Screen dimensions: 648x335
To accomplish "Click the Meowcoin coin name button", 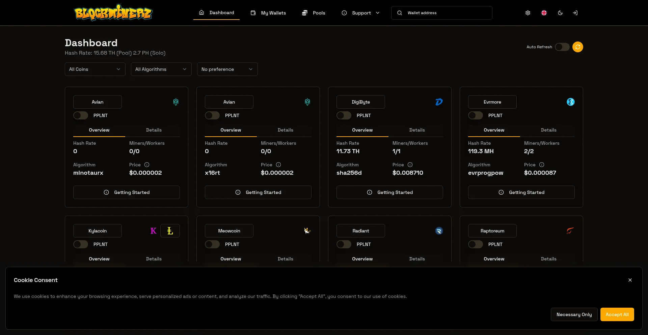I will (229, 231).
